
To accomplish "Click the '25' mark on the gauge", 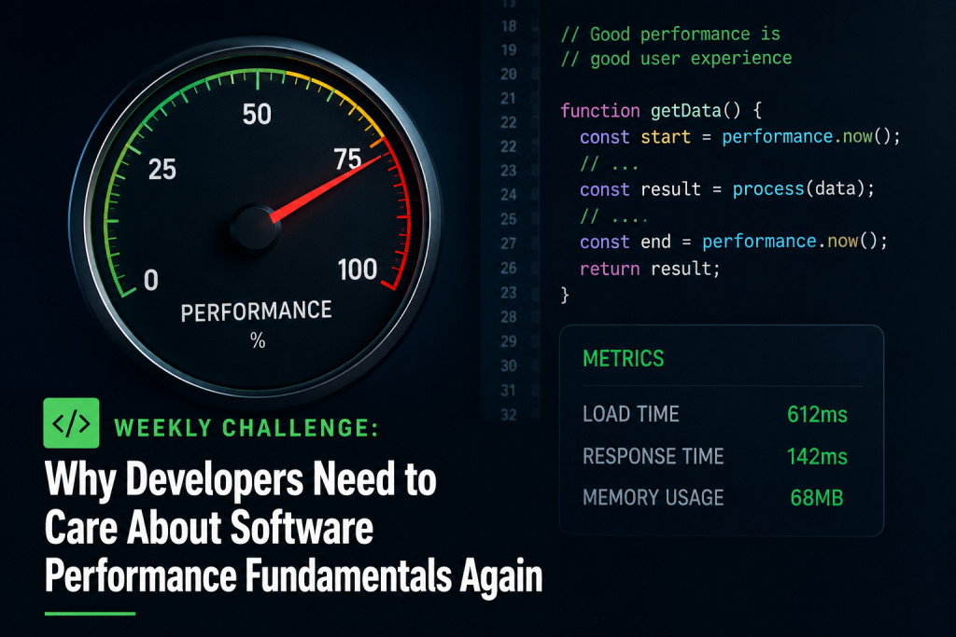I will tap(162, 170).
